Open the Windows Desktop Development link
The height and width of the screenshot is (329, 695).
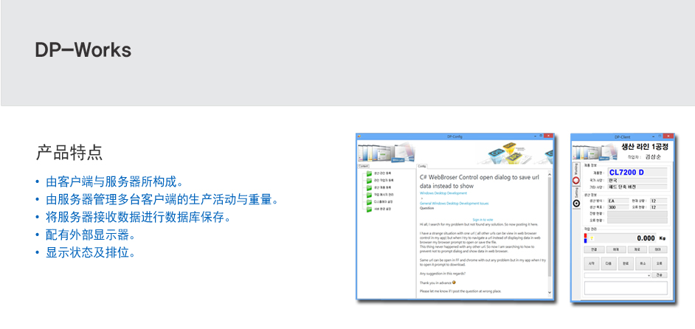point(443,193)
